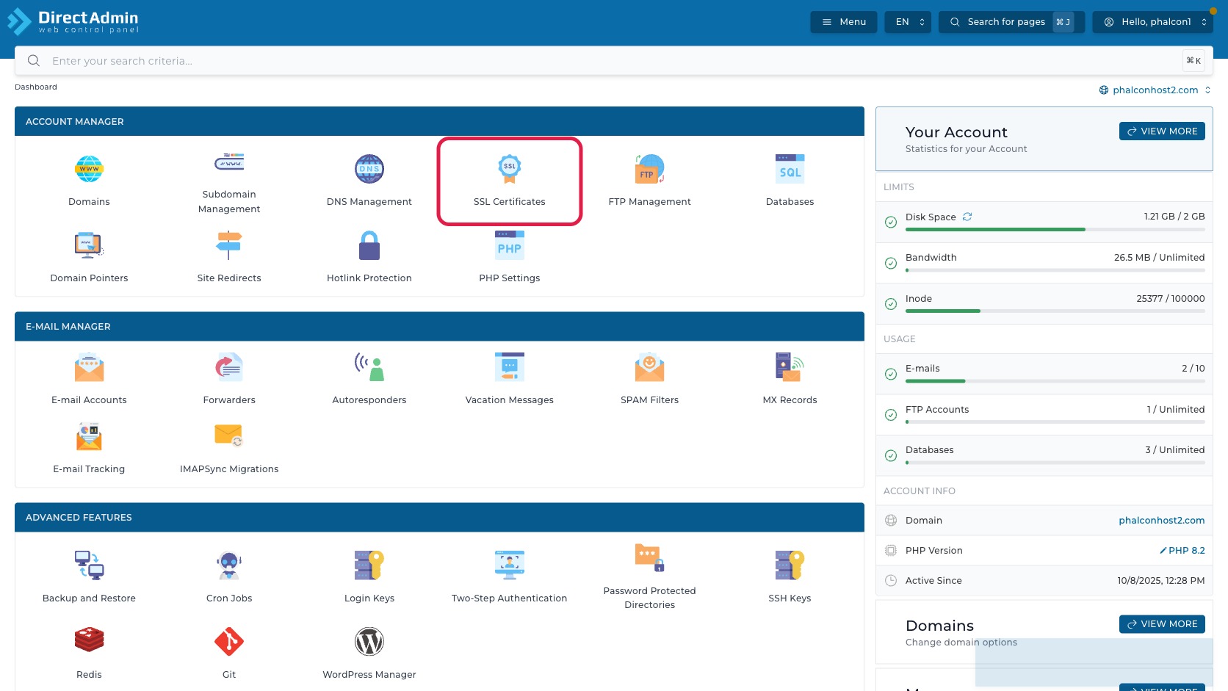Click View More for Domains

tap(1162, 624)
